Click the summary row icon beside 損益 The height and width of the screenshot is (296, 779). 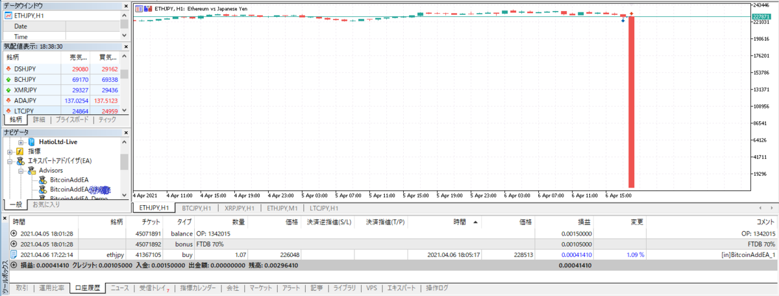pos(15,265)
